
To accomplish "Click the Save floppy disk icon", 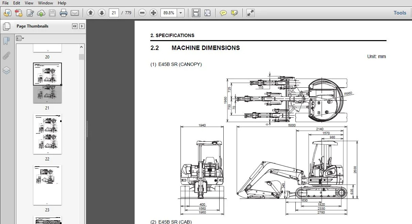I will tap(52, 13).
